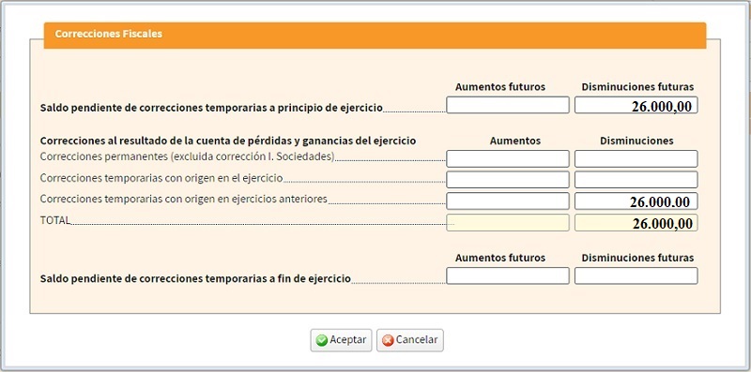Click Disminuciones field for Correcciones permanentes
The image size is (751, 372).
[x=636, y=158]
